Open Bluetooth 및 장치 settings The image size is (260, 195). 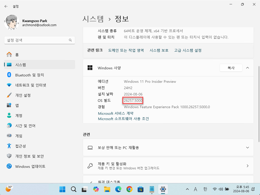[x=39, y=75]
